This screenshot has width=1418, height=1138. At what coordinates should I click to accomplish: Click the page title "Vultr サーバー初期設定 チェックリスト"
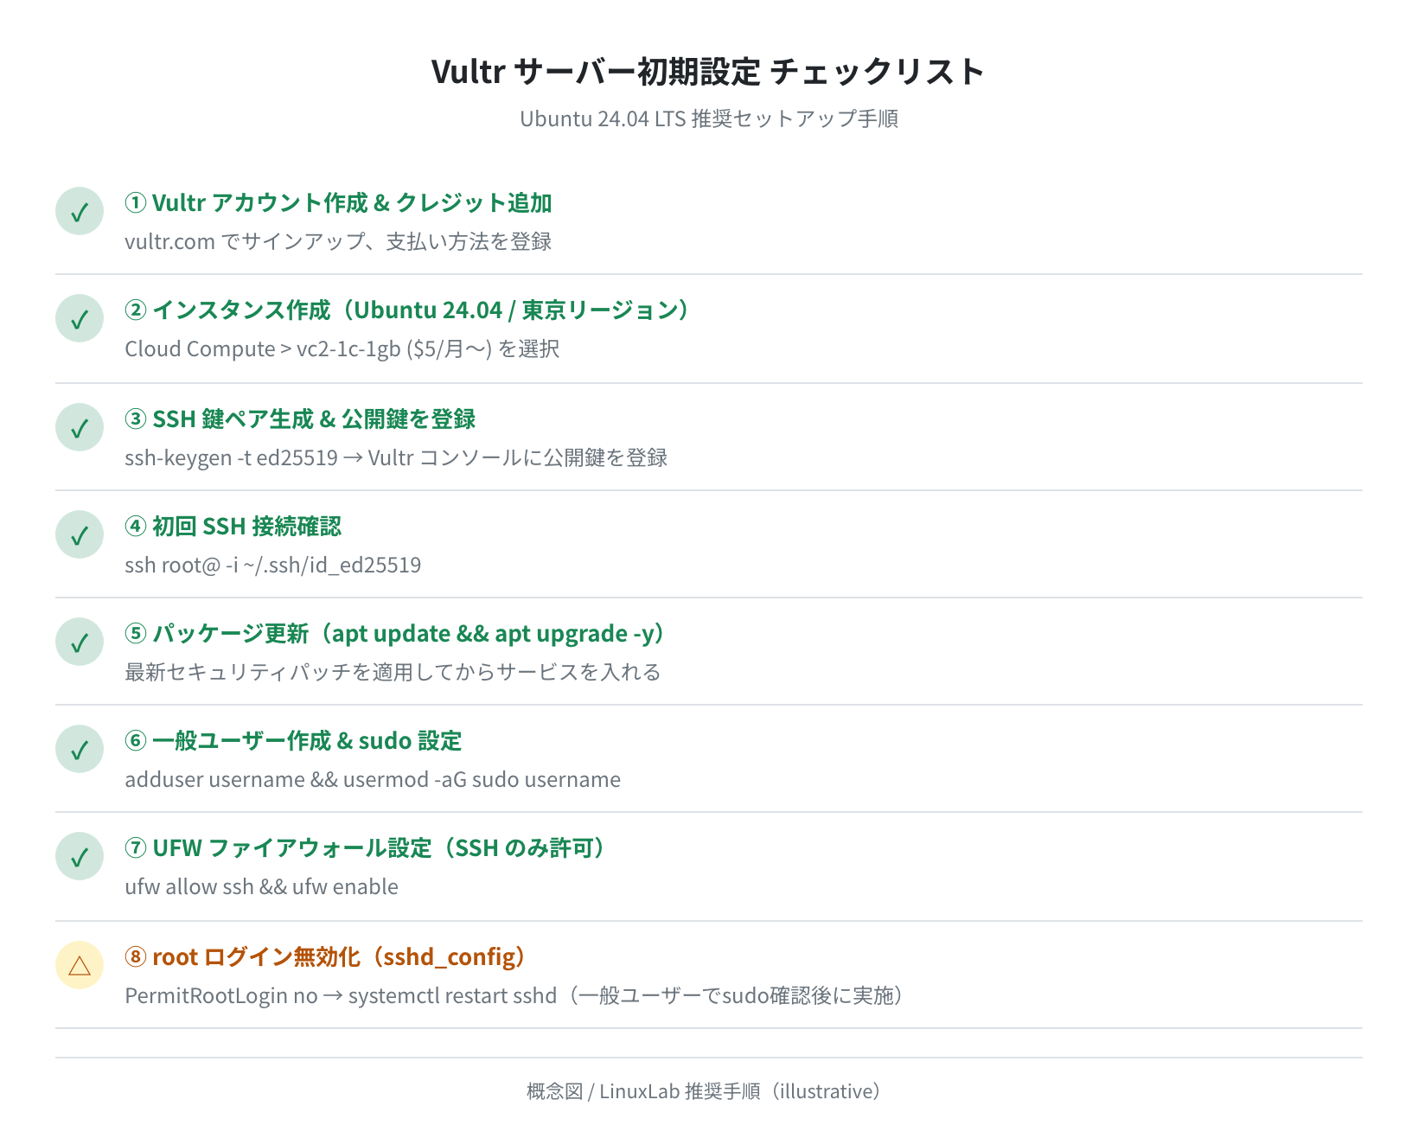(x=709, y=71)
